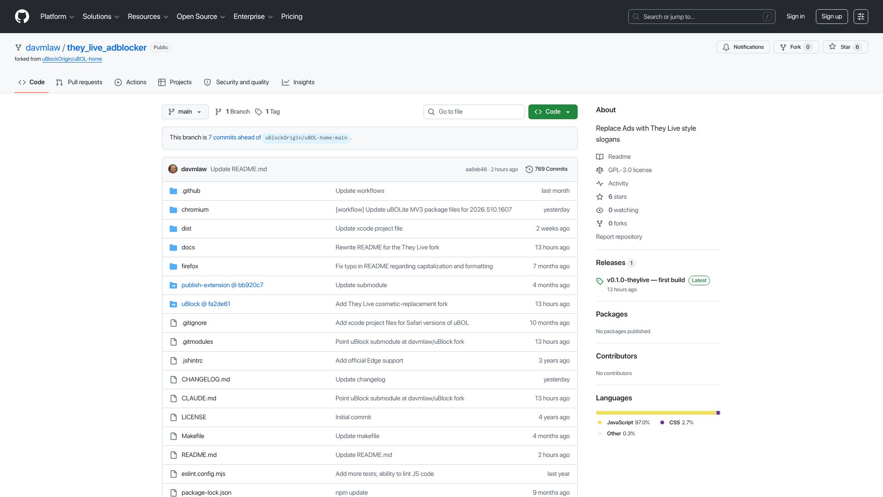Open the LICENSE file
Image resolution: width=883 pixels, height=497 pixels.
click(x=194, y=417)
